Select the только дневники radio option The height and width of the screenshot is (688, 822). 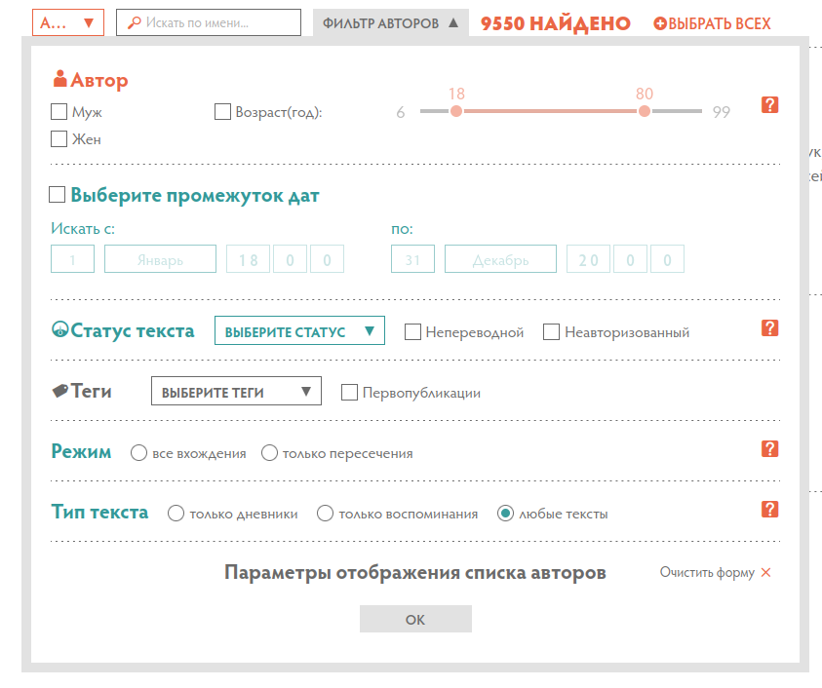click(x=176, y=514)
